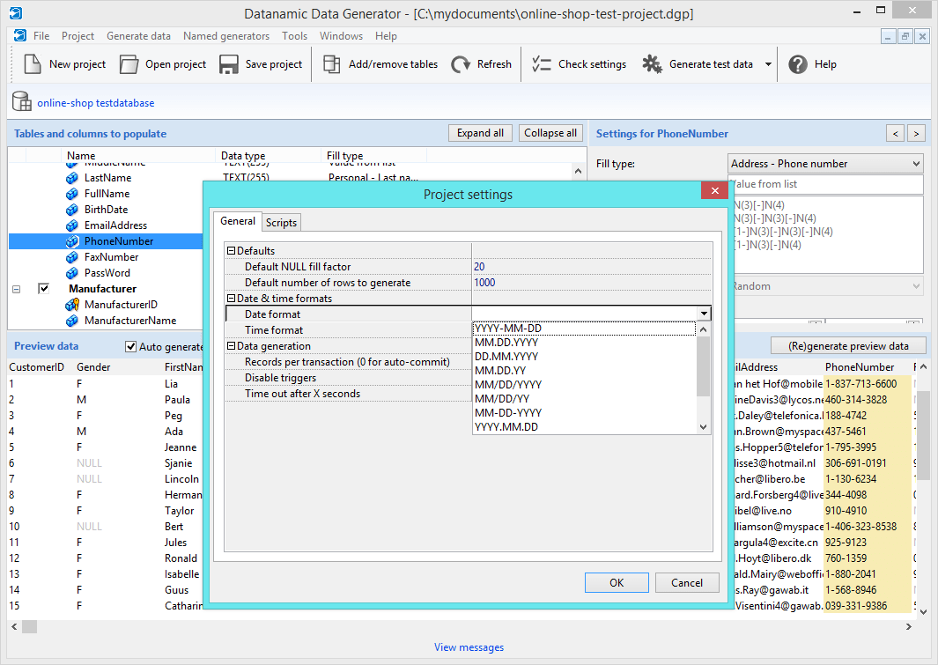Choose DD.MM.YYYY date format
The width and height of the screenshot is (938, 665).
pos(585,357)
